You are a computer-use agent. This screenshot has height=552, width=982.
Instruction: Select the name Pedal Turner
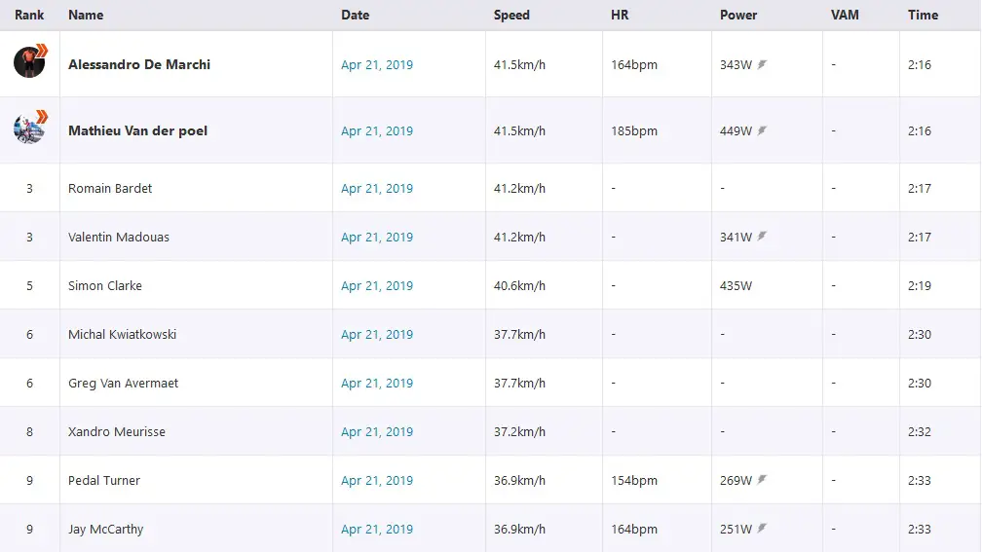[x=104, y=481]
